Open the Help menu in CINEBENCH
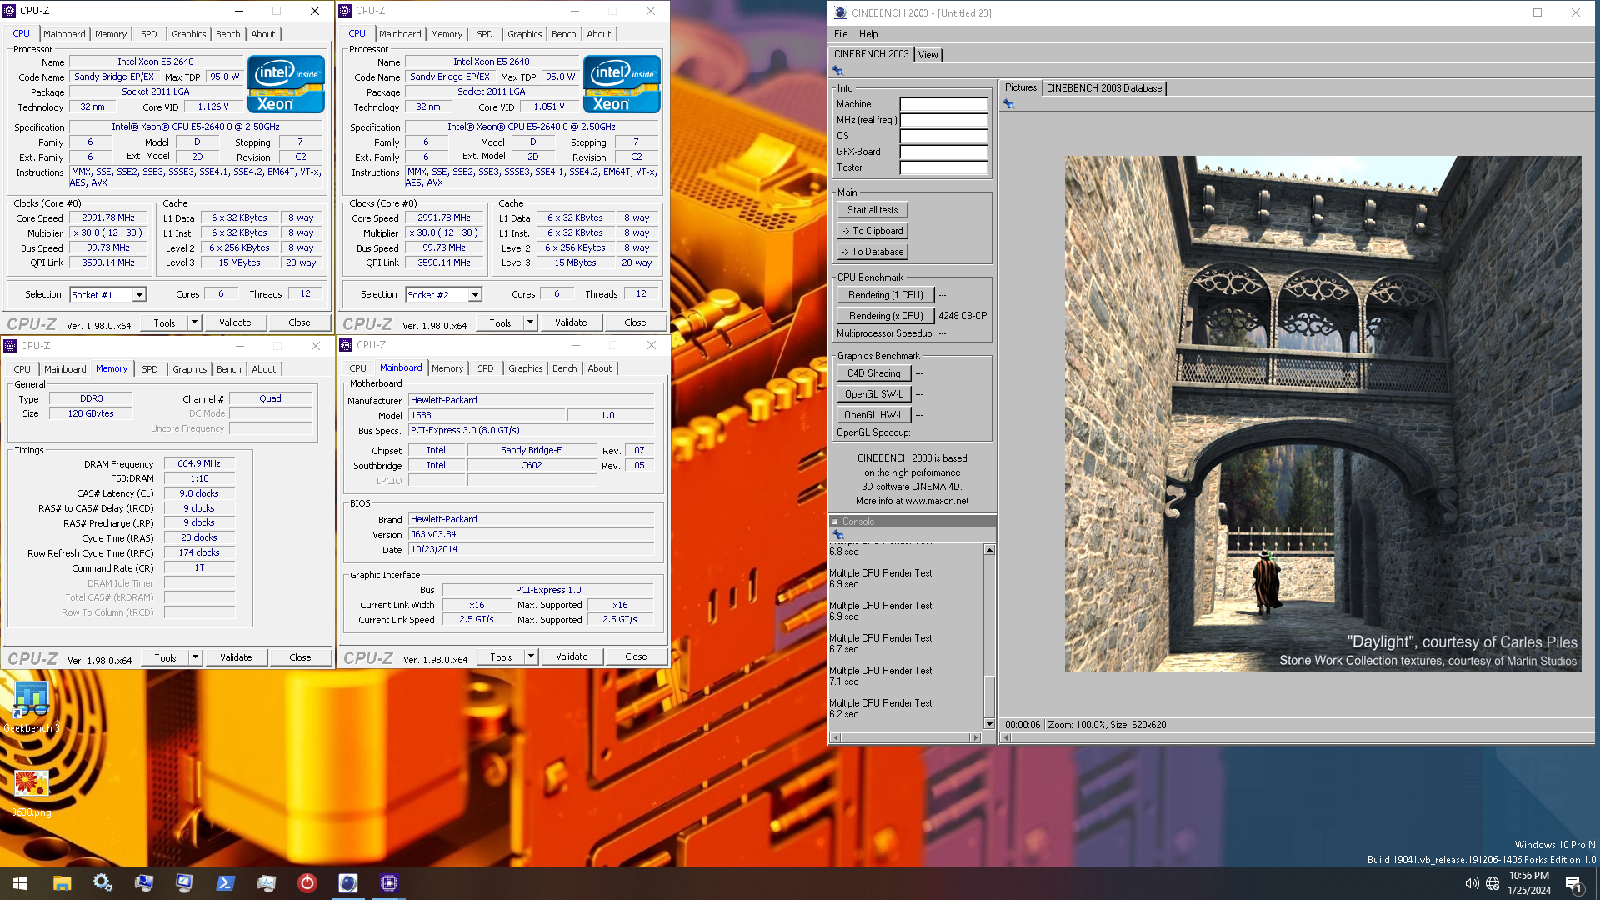Screen dimensions: 1600x900 point(868,34)
